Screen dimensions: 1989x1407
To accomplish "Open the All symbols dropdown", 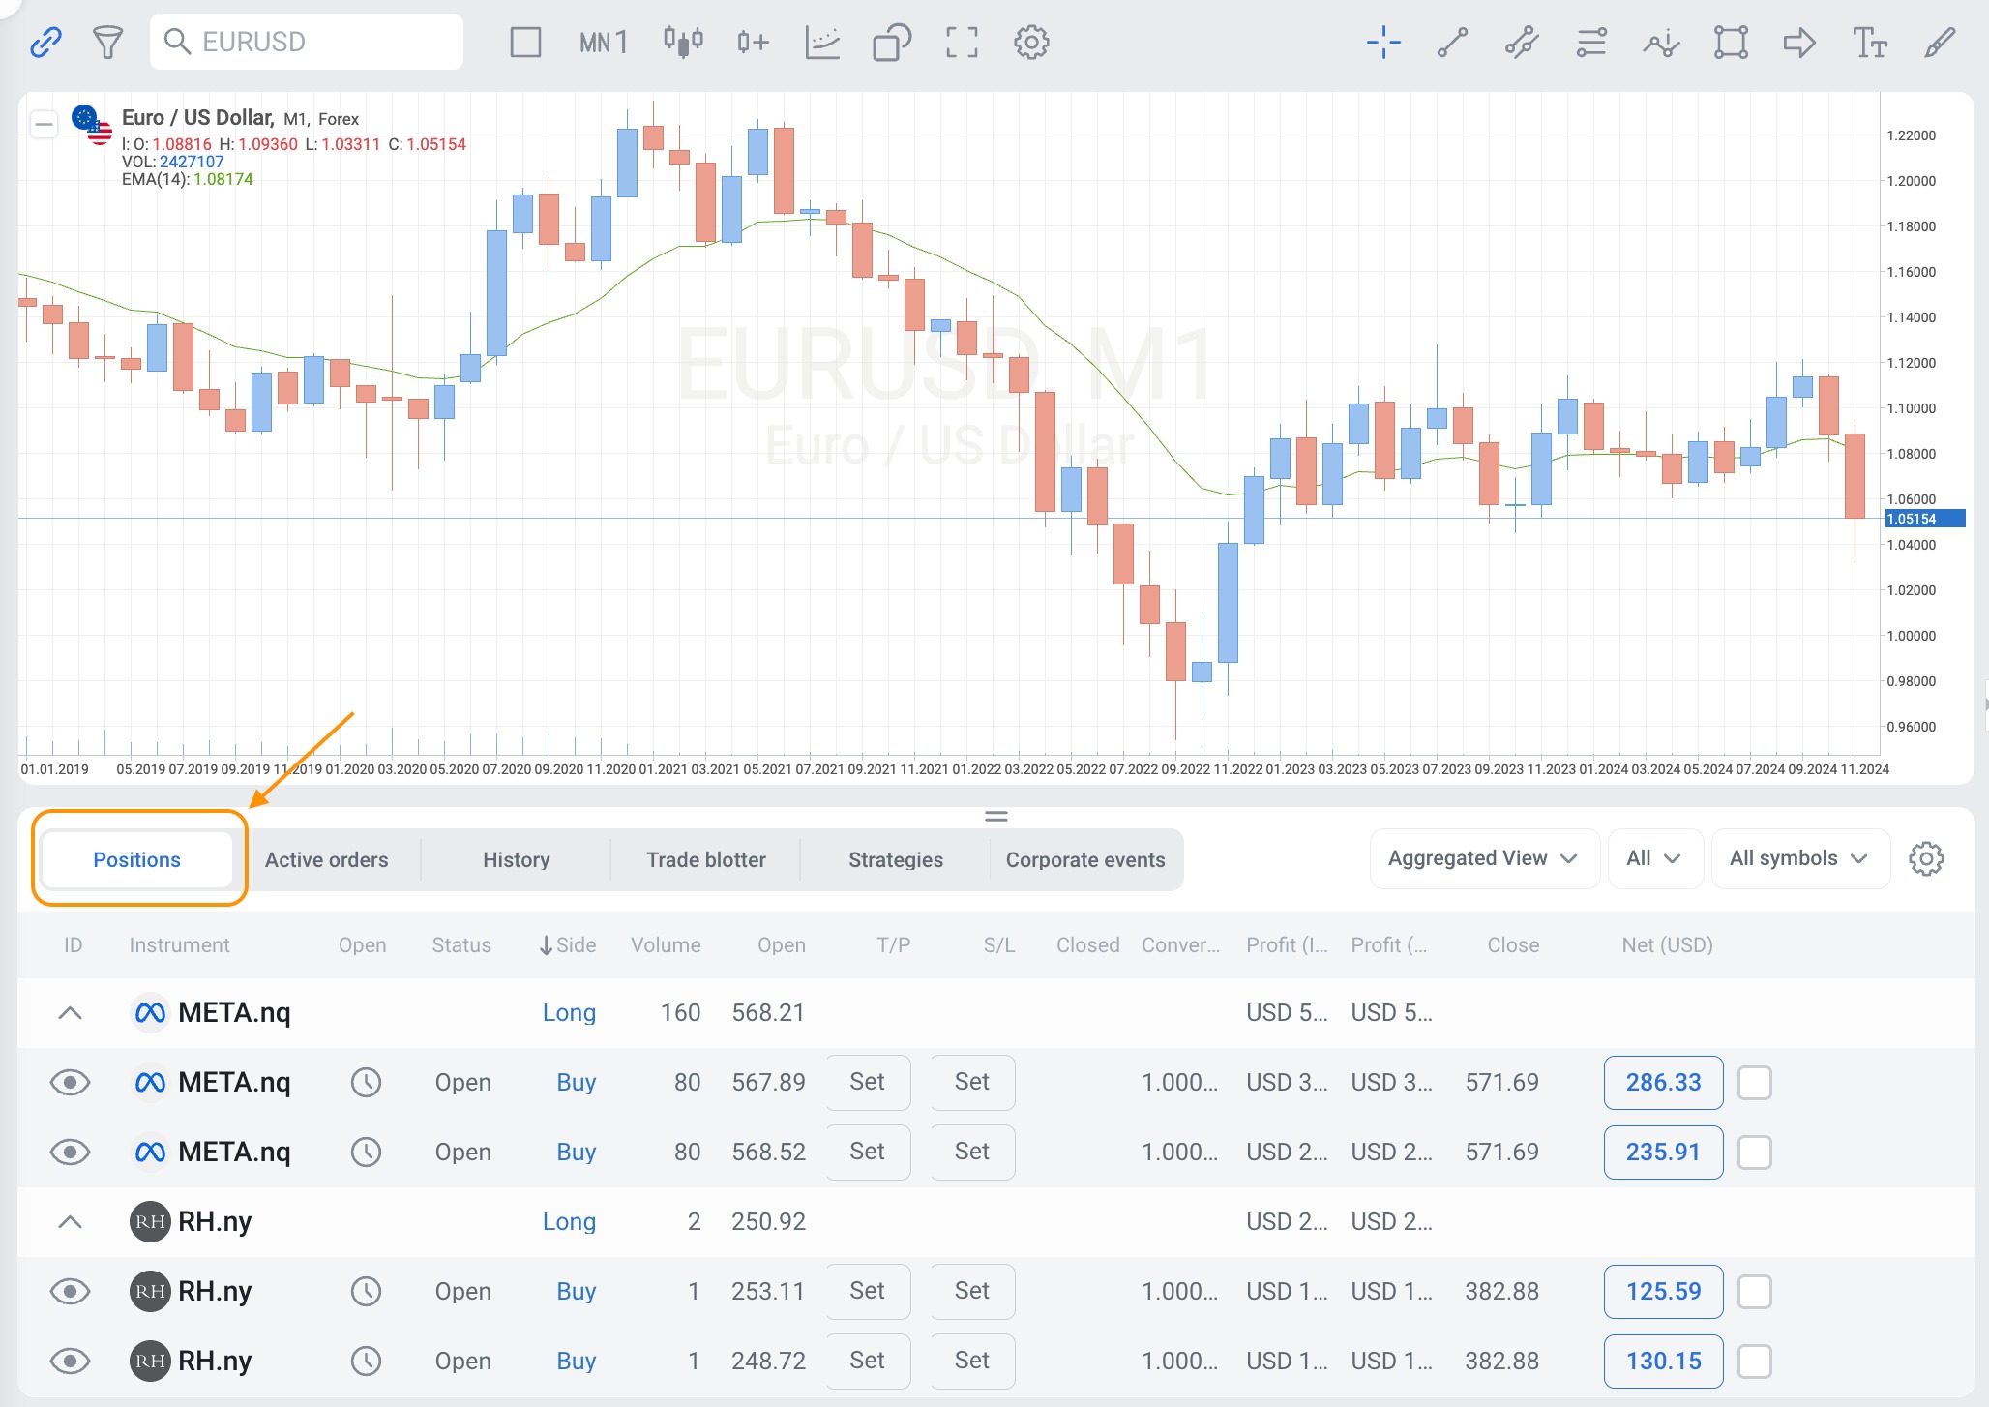I will click(x=1798, y=858).
